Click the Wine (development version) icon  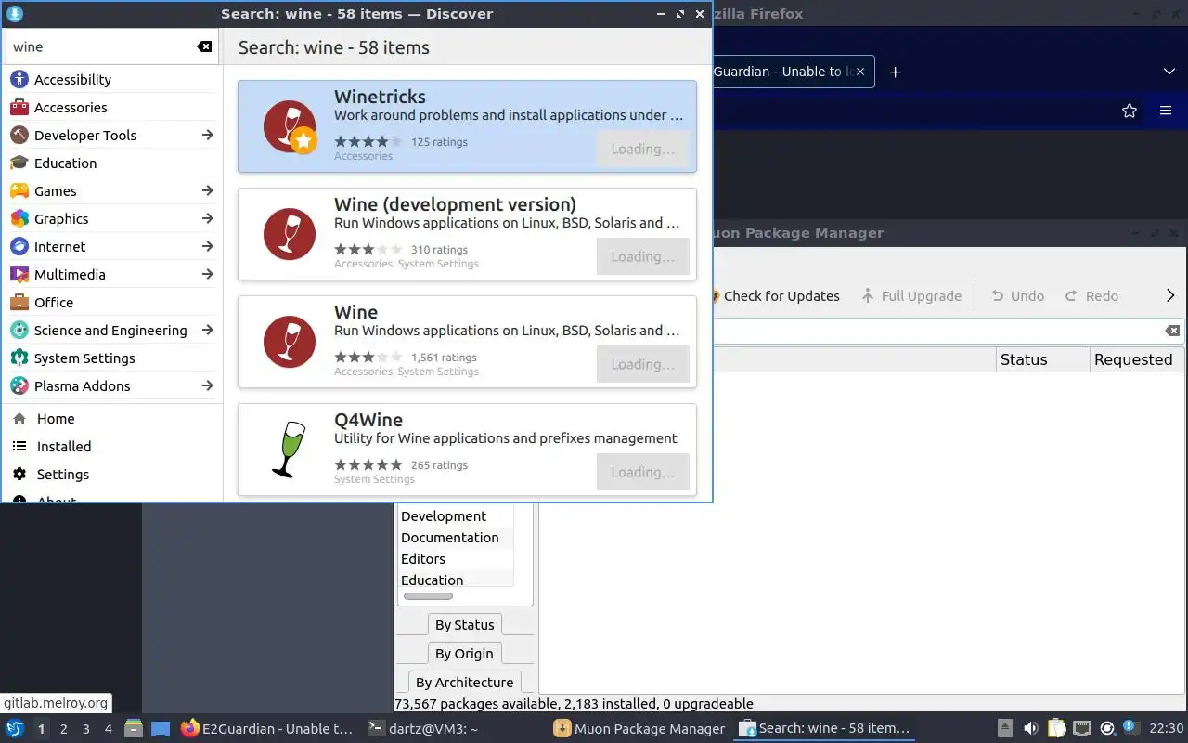coord(290,234)
